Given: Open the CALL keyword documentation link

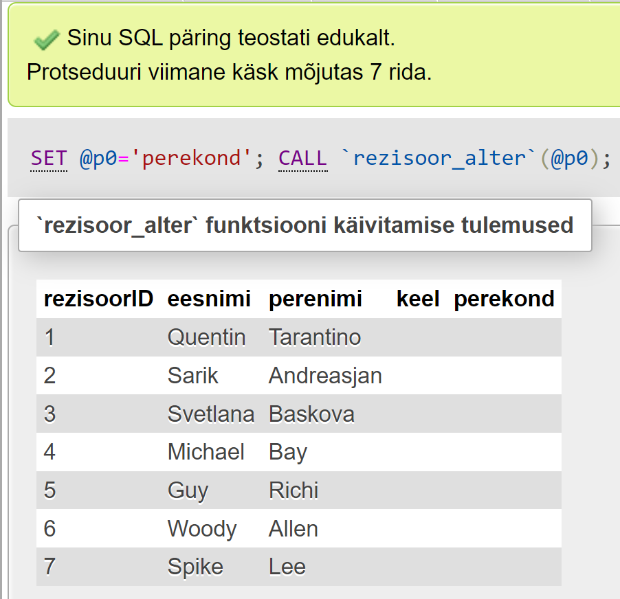Looking at the screenshot, I should 302,159.
